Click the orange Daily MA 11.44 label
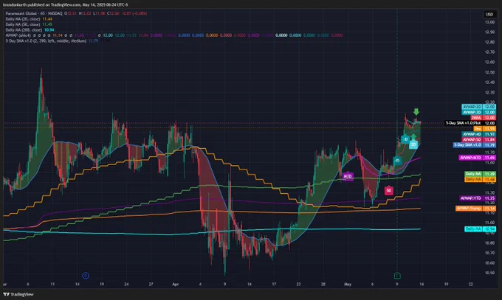 tap(481, 180)
